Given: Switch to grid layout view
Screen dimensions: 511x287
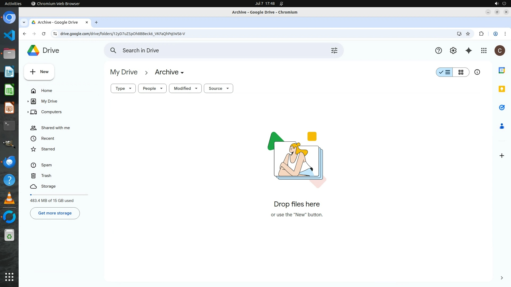Looking at the screenshot, I should tap(461, 72).
